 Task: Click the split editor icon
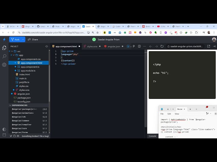coord(139,46)
